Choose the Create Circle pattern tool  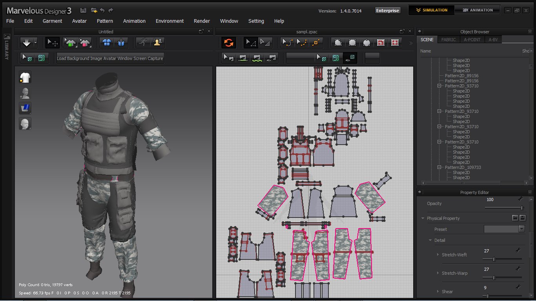coord(366,42)
